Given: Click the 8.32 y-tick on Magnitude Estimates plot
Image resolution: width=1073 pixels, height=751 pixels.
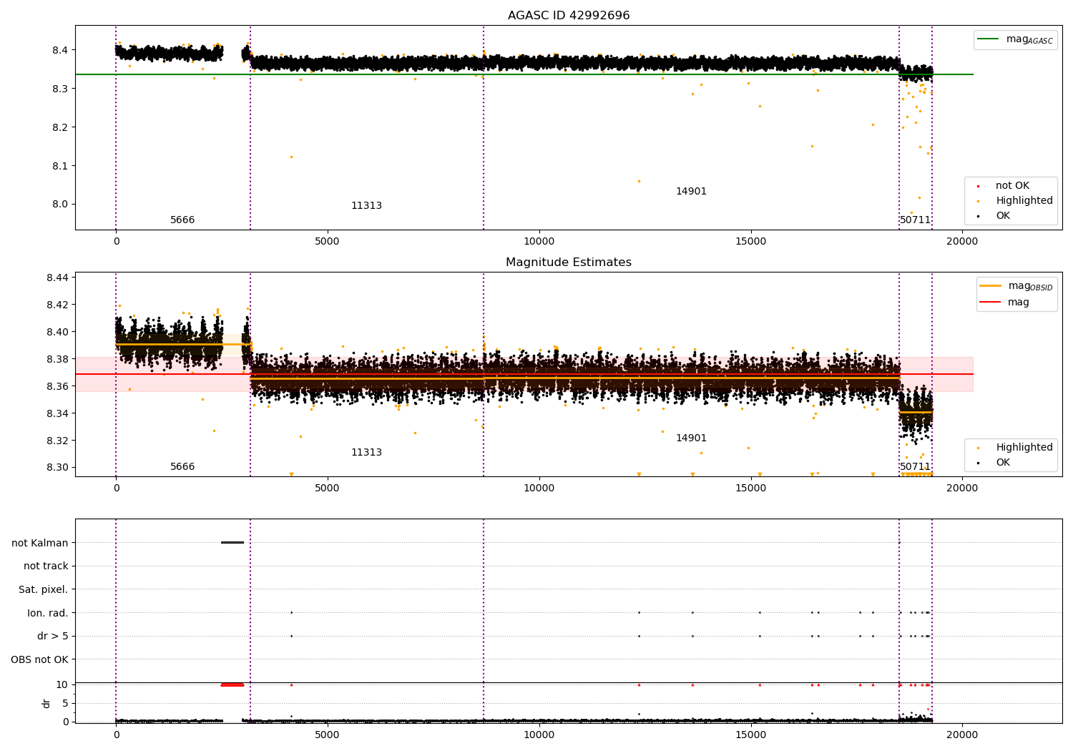Looking at the screenshot, I should click(57, 441).
